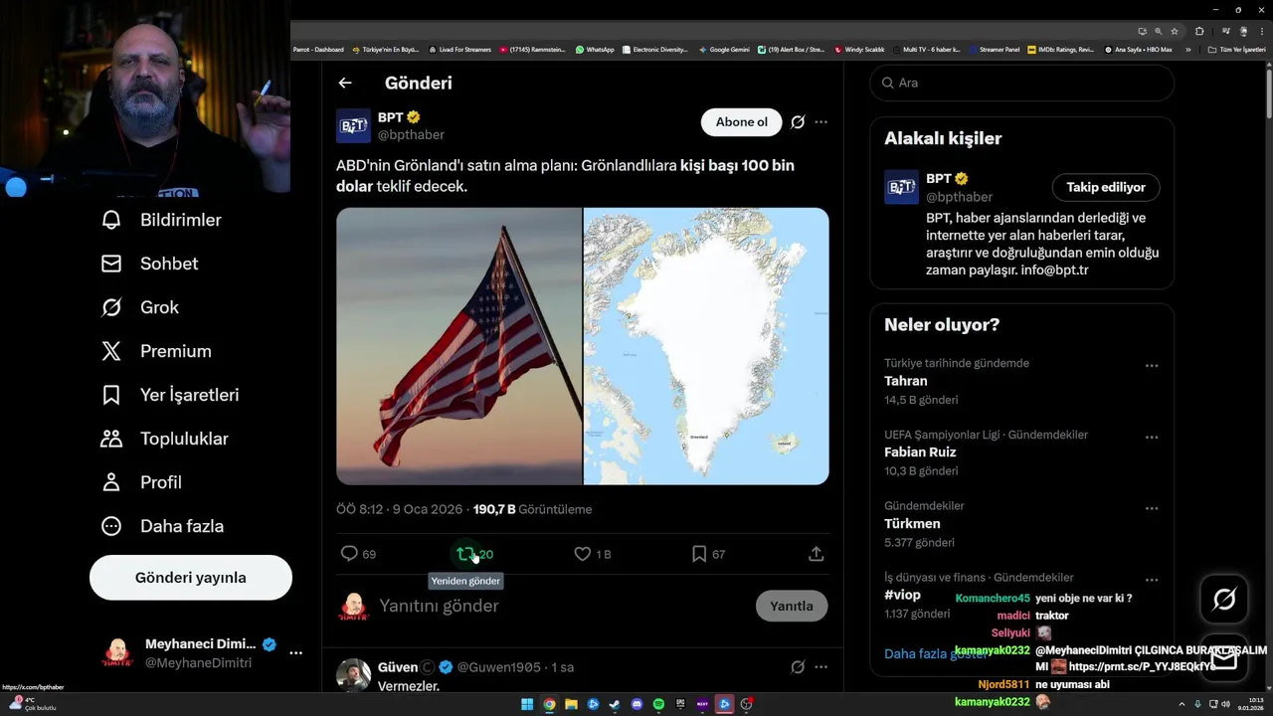Click Chrome bookmark star icon
The height and width of the screenshot is (716, 1273).
(x=1175, y=31)
